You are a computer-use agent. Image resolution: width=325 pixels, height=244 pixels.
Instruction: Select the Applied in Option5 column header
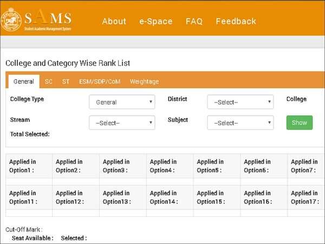point(217,166)
